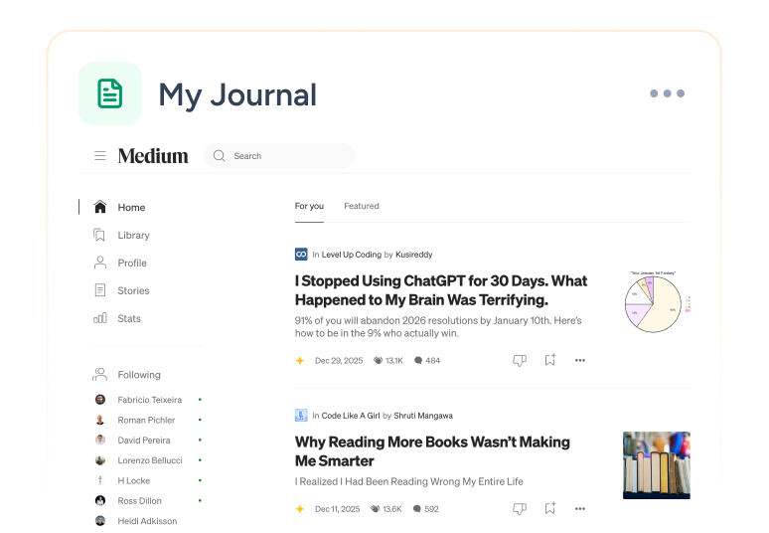Click Ross Dillon's avatar

pos(100,500)
